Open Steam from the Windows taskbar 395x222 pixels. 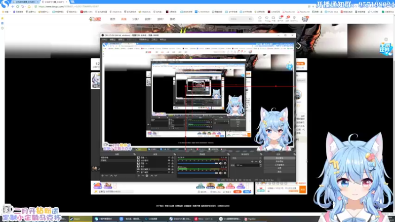(x=80, y=219)
